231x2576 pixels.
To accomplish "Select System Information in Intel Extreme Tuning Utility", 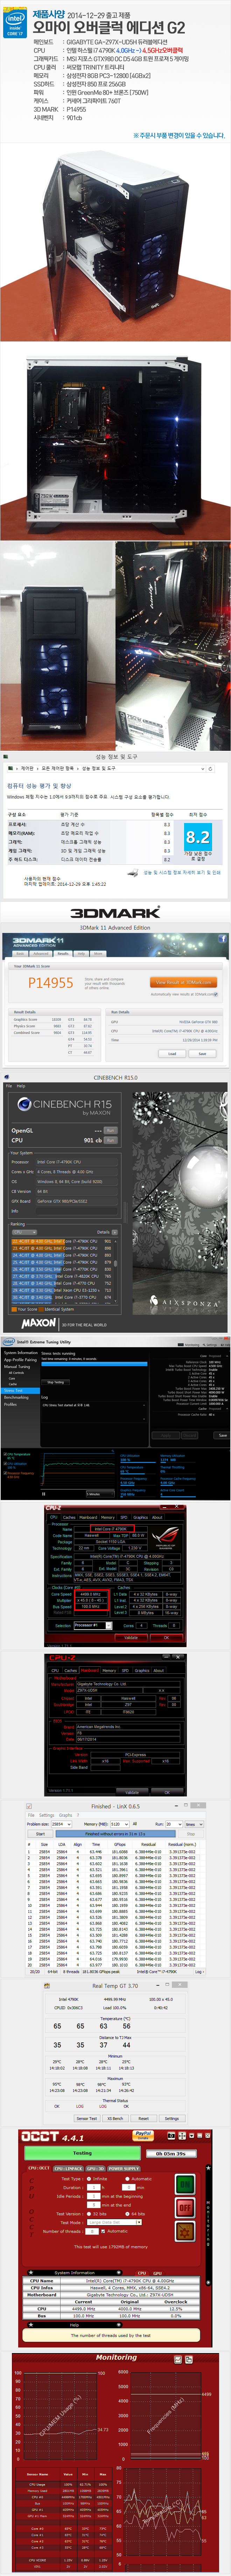I will point(21,1353).
